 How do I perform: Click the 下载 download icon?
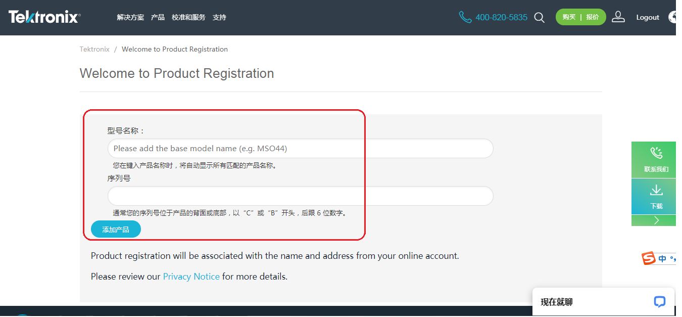coord(656,191)
